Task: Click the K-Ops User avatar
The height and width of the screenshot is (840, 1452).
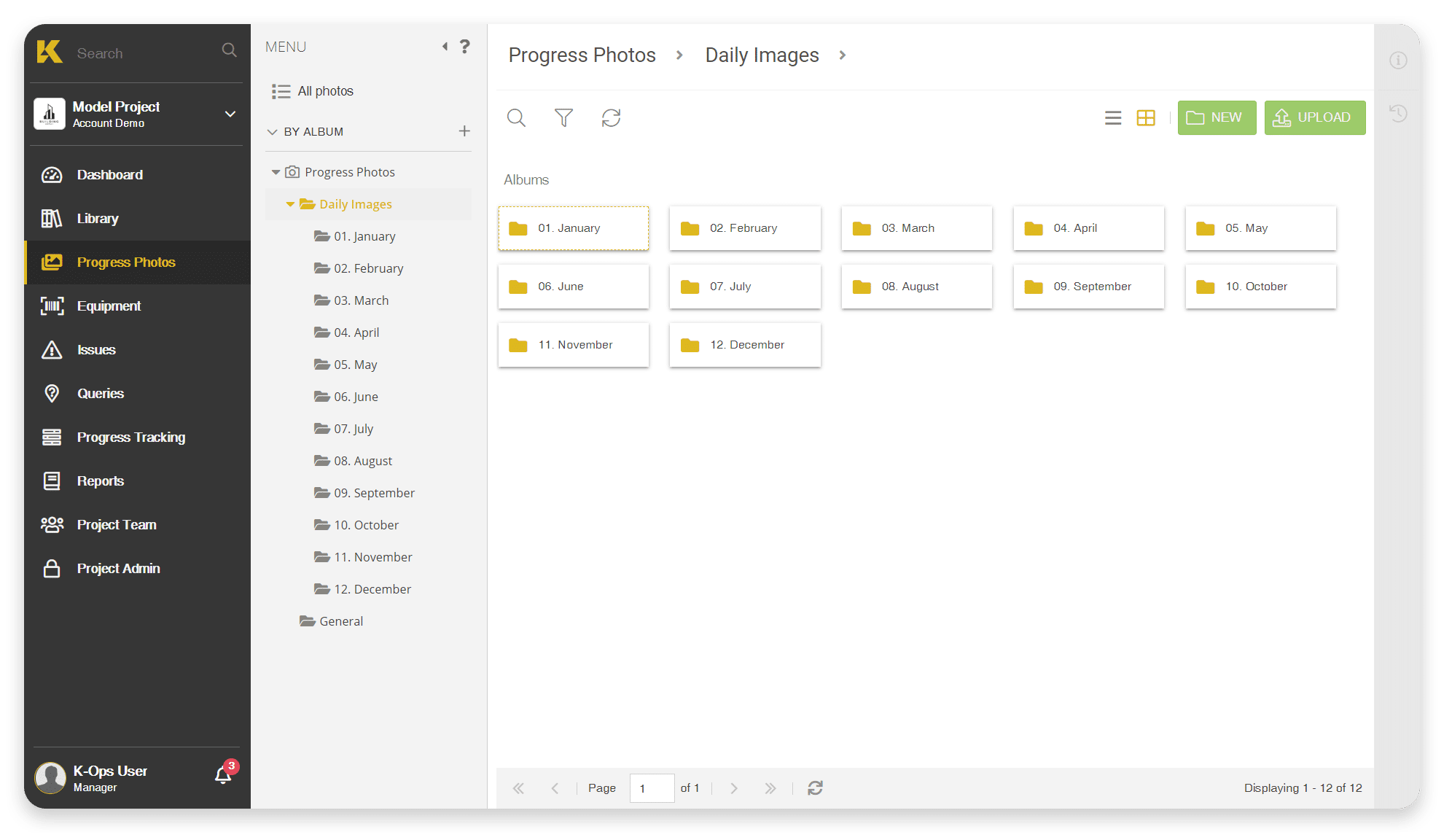Action: [x=50, y=778]
